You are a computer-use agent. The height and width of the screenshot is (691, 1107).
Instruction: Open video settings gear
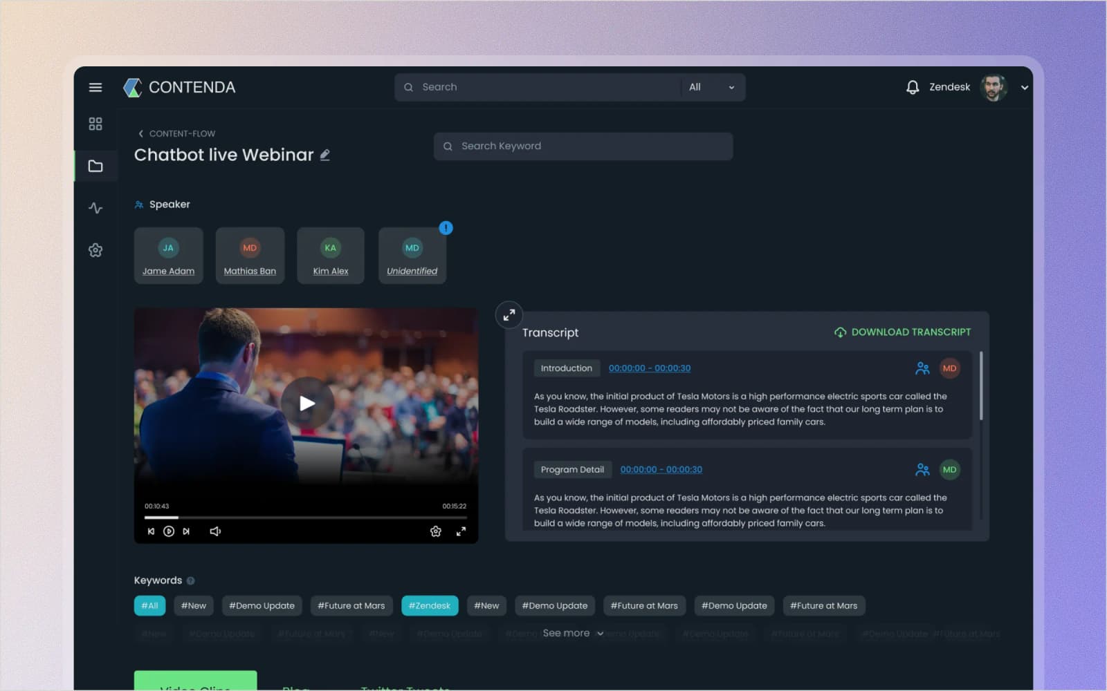tap(435, 531)
